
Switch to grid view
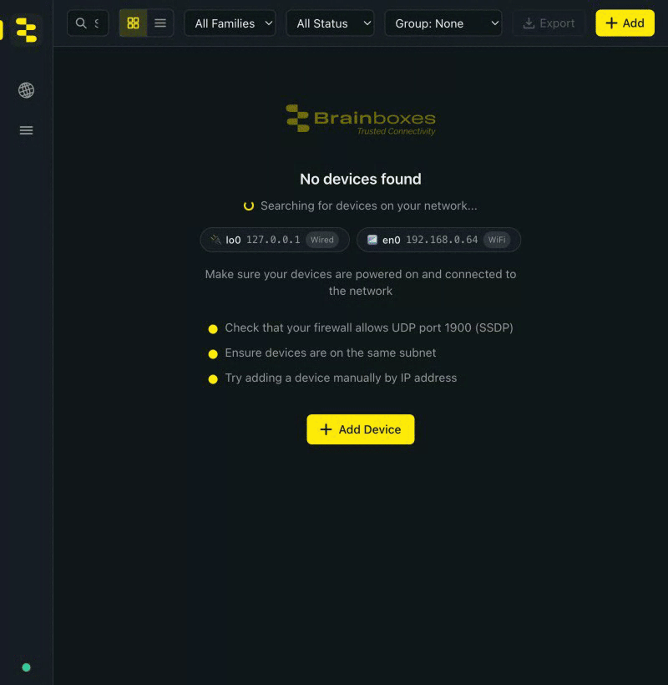tap(133, 23)
